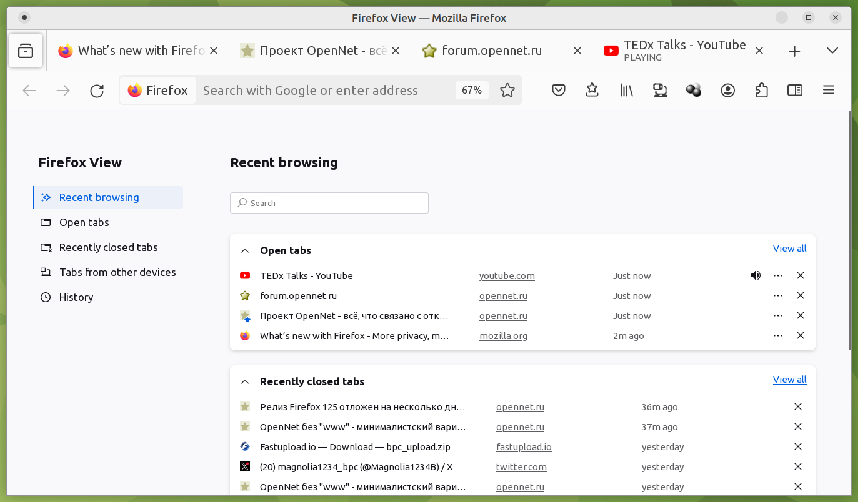
Task: Toggle the sidebar panel icon
Action: tap(795, 91)
